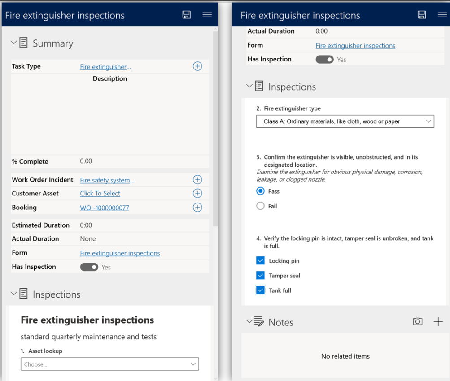Collapse the Notes section chevron
This screenshot has height=381, width=450.
click(249, 321)
